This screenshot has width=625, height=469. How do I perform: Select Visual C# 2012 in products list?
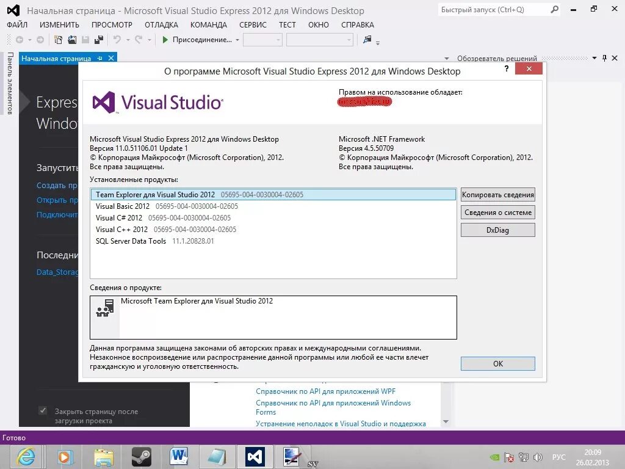273,218
